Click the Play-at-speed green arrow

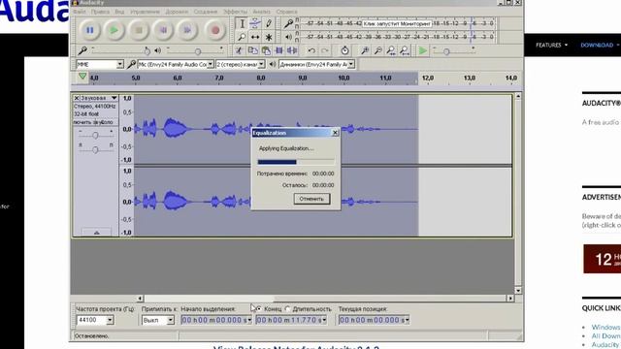[423, 50]
